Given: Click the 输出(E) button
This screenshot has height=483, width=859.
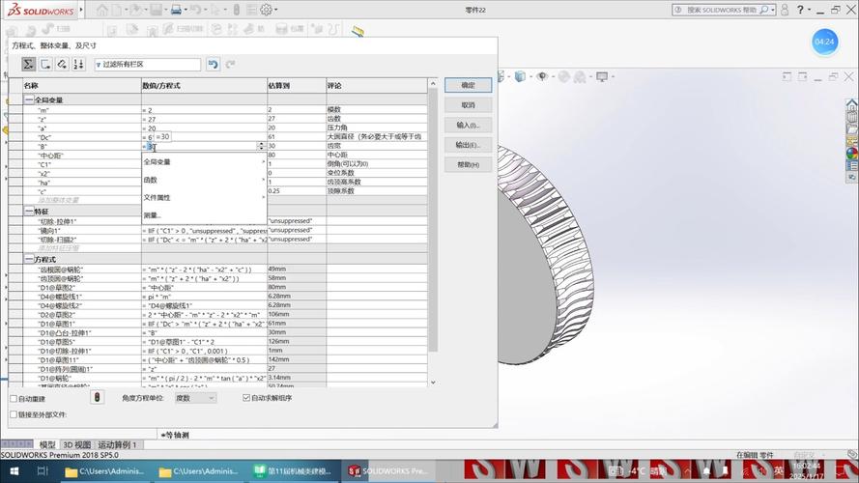Looking at the screenshot, I should [468, 145].
